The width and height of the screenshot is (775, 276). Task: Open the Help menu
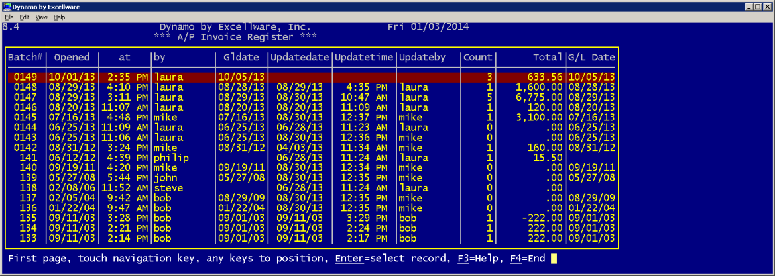tap(60, 17)
